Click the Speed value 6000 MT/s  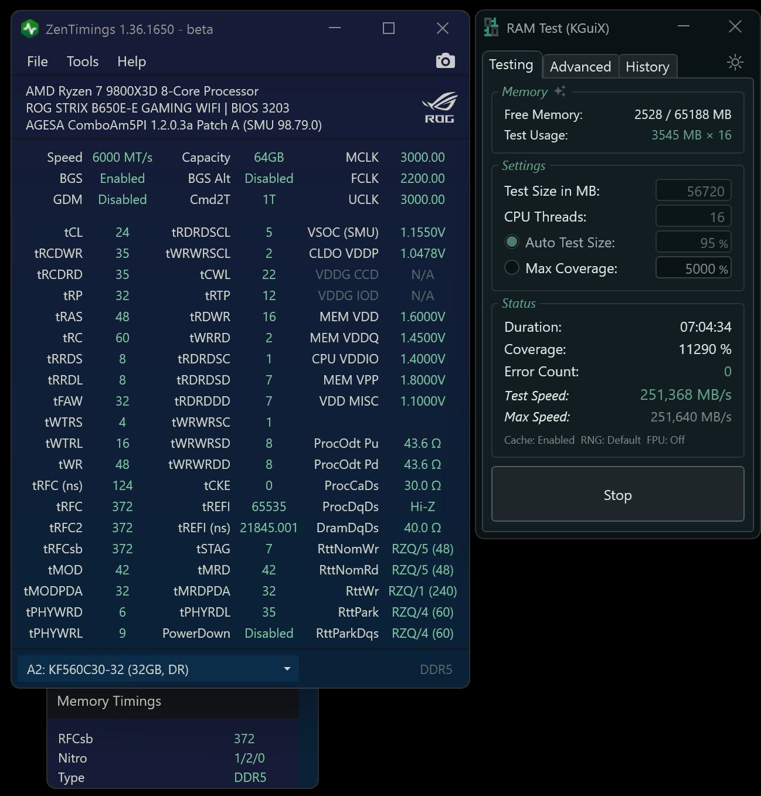point(123,157)
